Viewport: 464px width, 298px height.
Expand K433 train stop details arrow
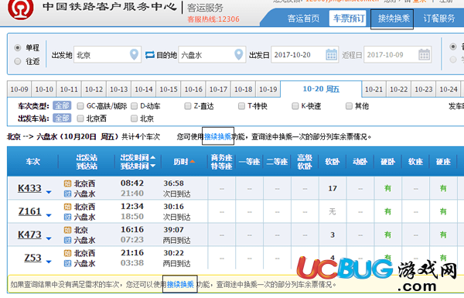[49, 192]
